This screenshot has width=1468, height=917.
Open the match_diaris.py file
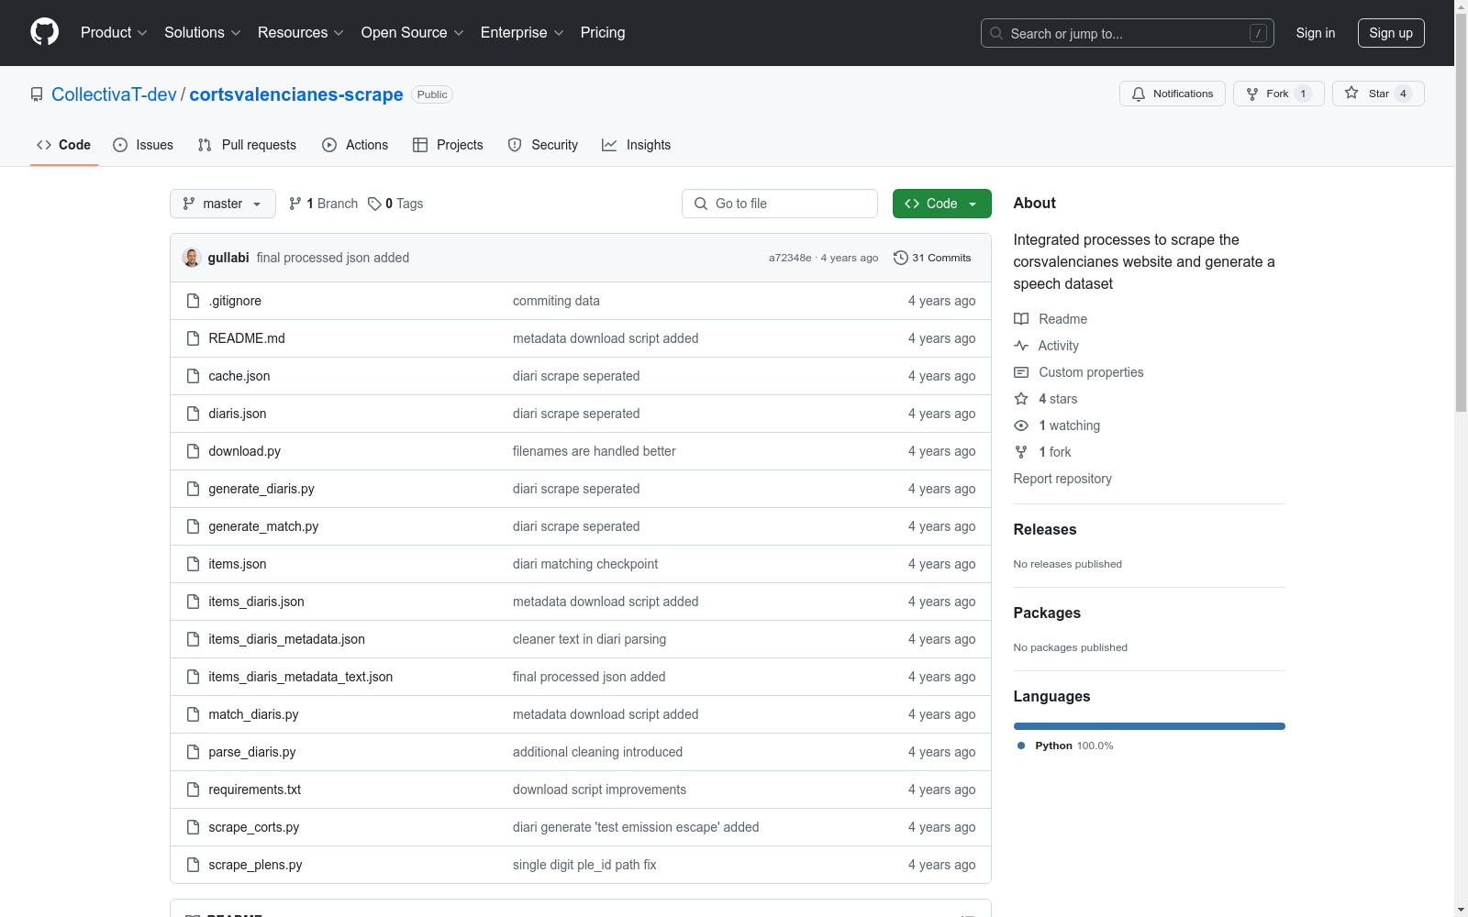point(253,714)
